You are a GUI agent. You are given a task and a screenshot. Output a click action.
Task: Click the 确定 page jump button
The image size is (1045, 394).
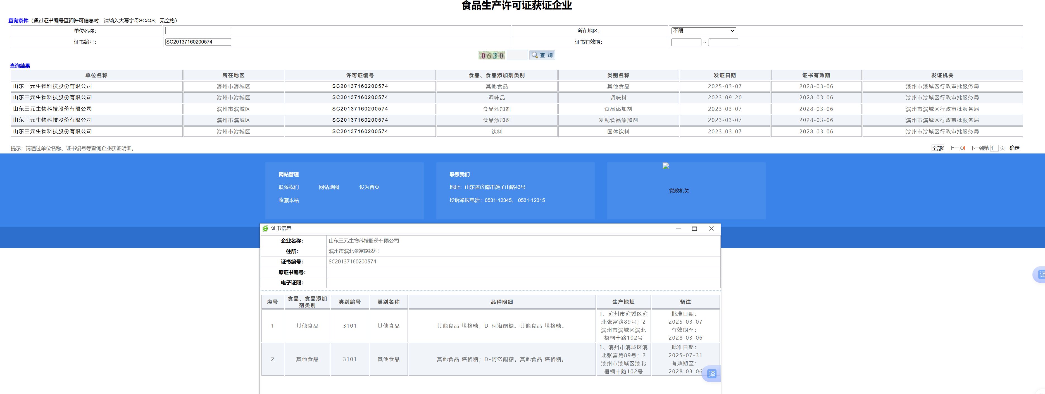(1014, 148)
